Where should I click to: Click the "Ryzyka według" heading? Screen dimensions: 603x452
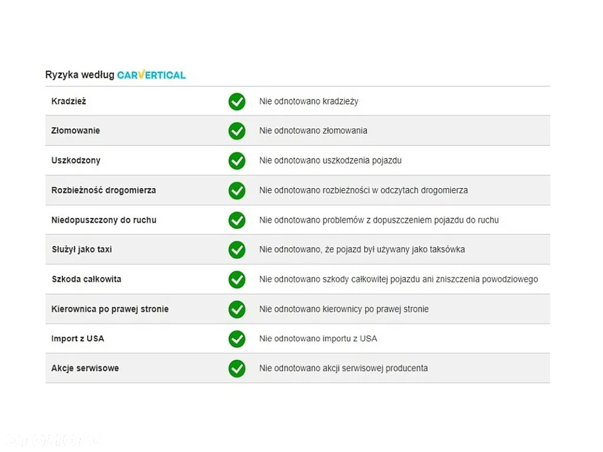pos(80,75)
